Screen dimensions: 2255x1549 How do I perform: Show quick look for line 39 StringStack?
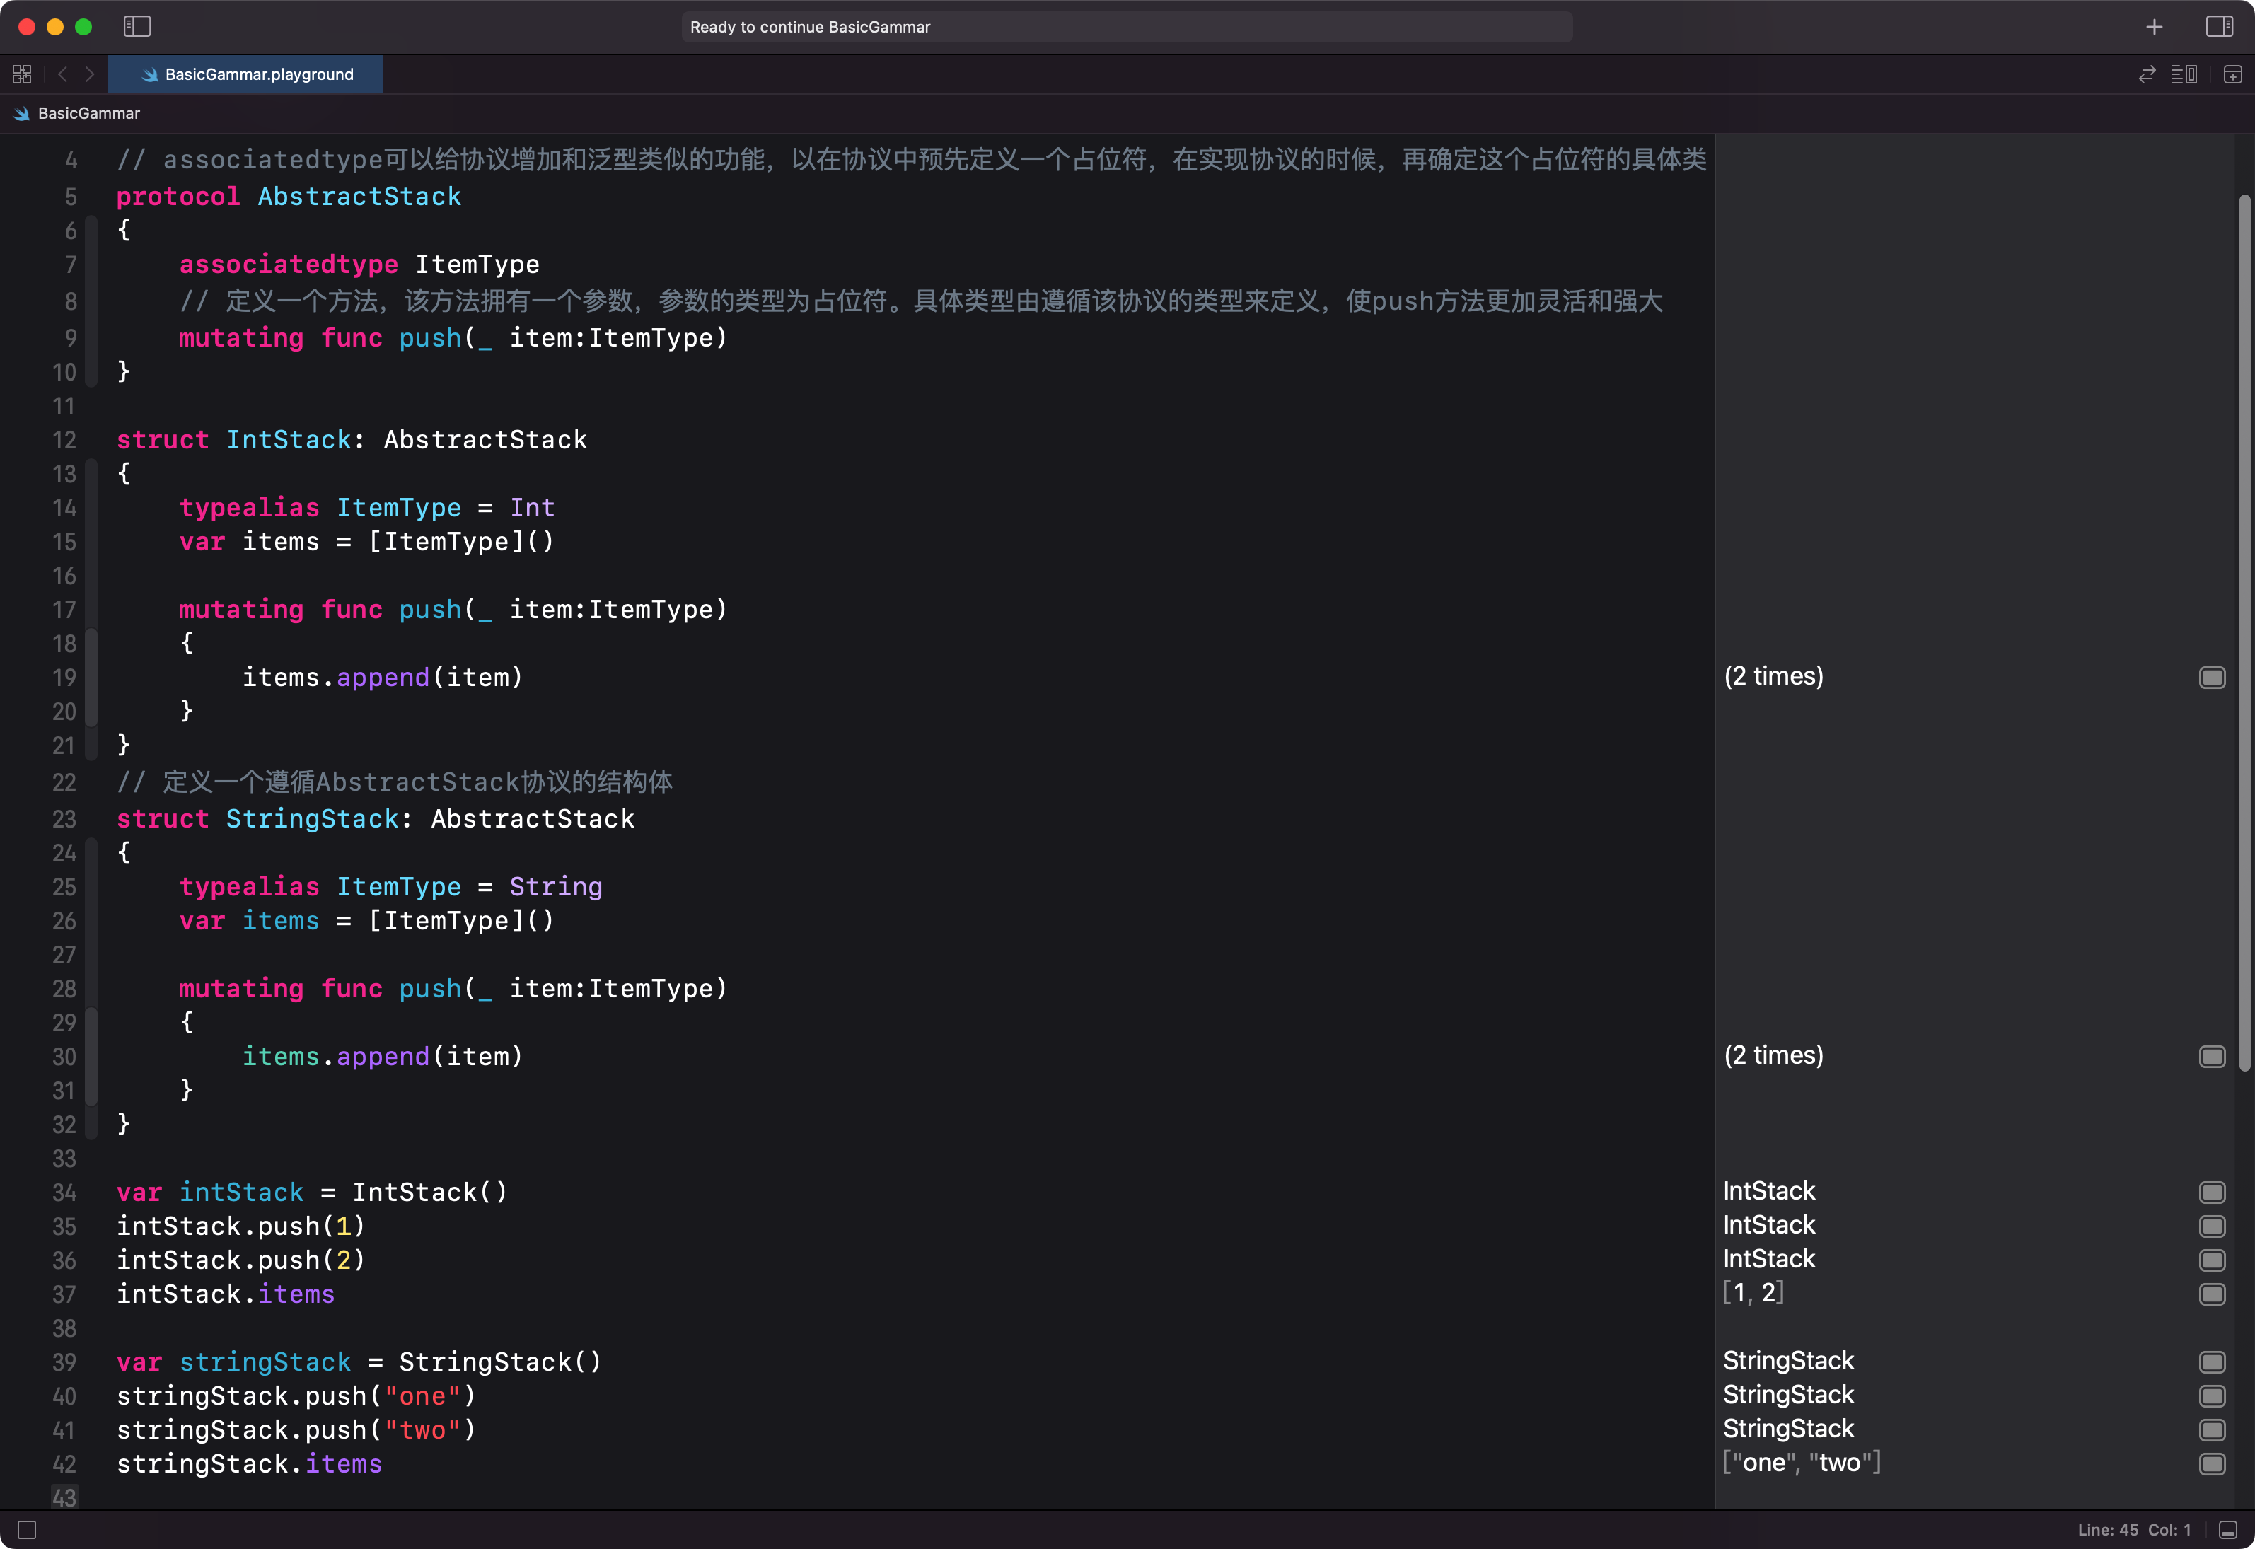(2211, 1362)
